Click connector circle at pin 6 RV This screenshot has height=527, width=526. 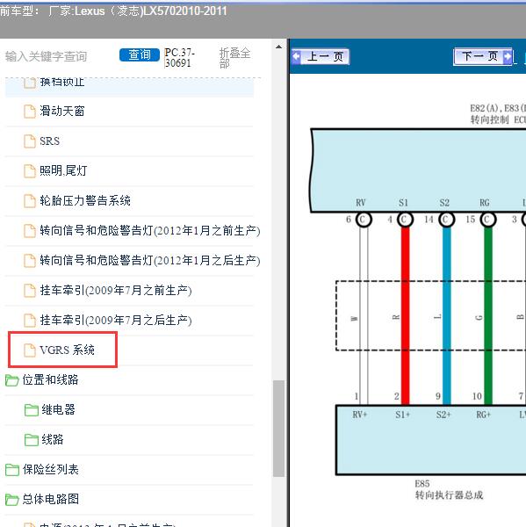[x=364, y=220]
